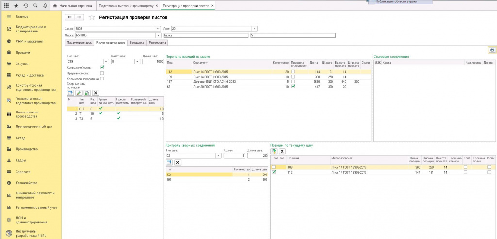Switch to Фрезеровка tab
Viewport: 497px width, 239px height.
click(x=157, y=42)
